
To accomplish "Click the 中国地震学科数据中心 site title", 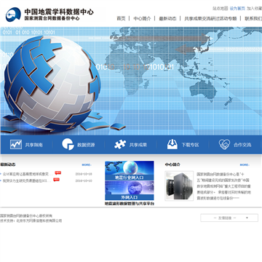I will (x=59, y=12).
